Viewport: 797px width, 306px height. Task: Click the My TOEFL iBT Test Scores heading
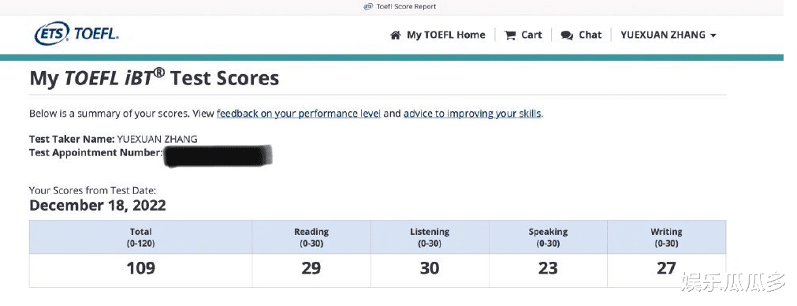tap(155, 78)
